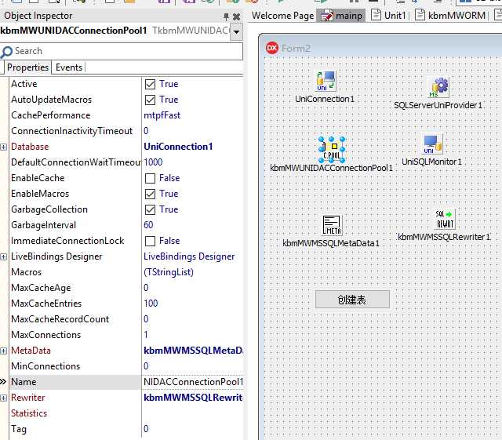
Task: Toggle the EnableMacros checkbox
Action: pyautogui.click(x=150, y=194)
